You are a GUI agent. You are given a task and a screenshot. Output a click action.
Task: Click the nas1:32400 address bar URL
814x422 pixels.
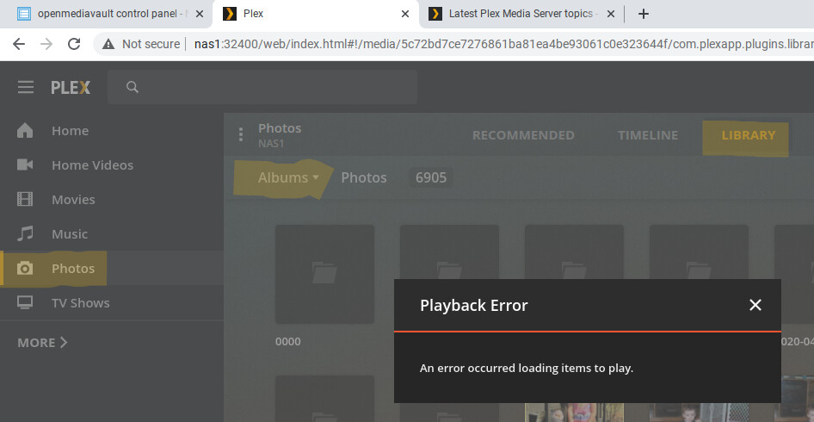point(503,44)
